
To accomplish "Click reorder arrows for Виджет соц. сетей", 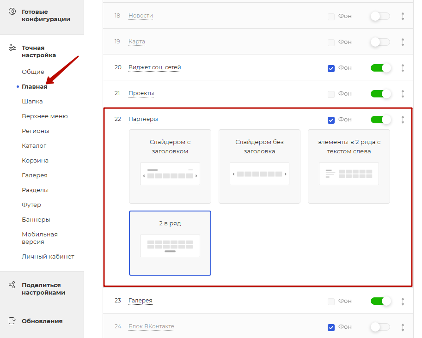I will pos(403,68).
